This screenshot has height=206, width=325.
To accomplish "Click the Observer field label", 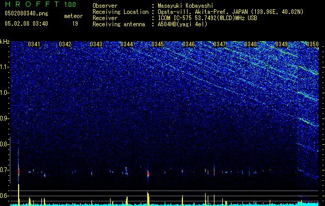I will tap(105, 6).
